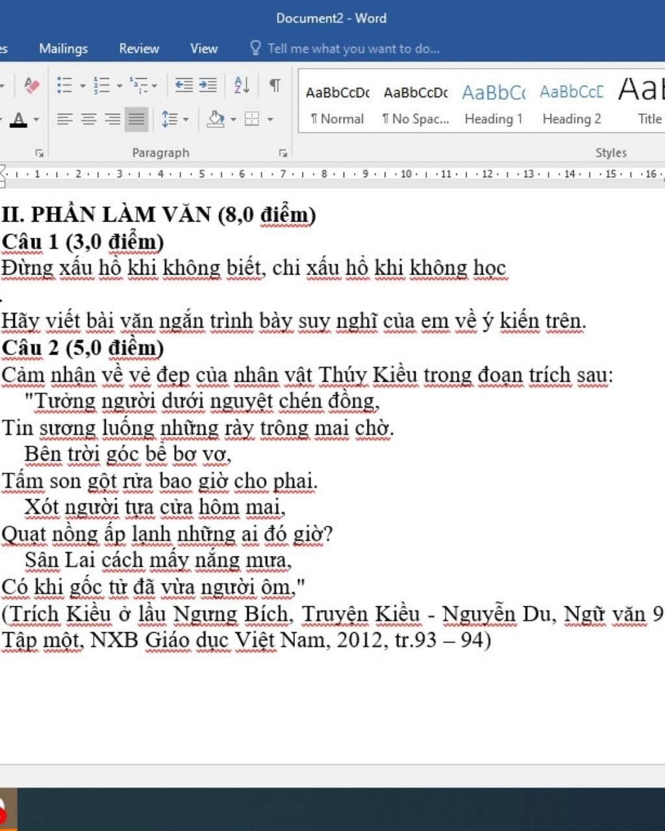Toggle justify text alignment

pyautogui.click(x=136, y=119)
